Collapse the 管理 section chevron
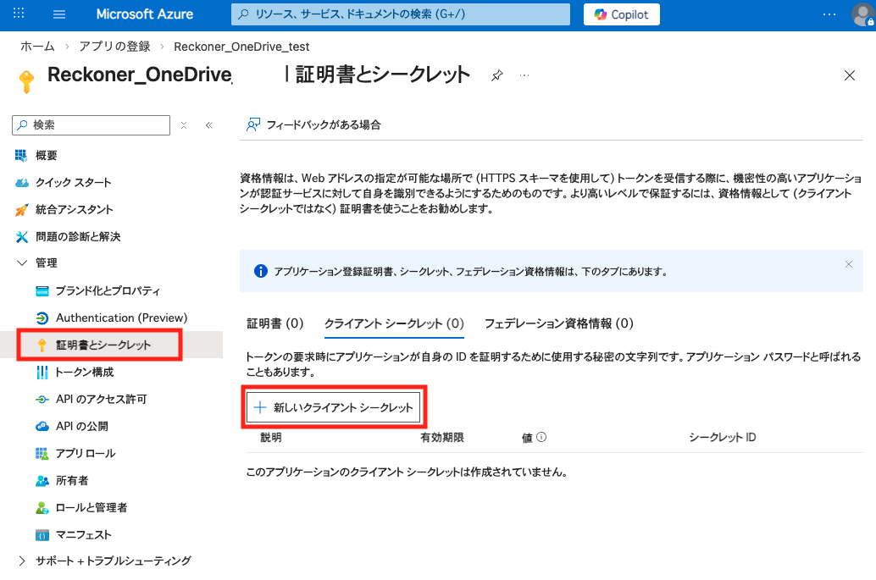This screenshot has width=876, height=580. coord(22,263)
